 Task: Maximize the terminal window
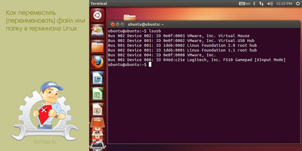(x=122, y=25)
